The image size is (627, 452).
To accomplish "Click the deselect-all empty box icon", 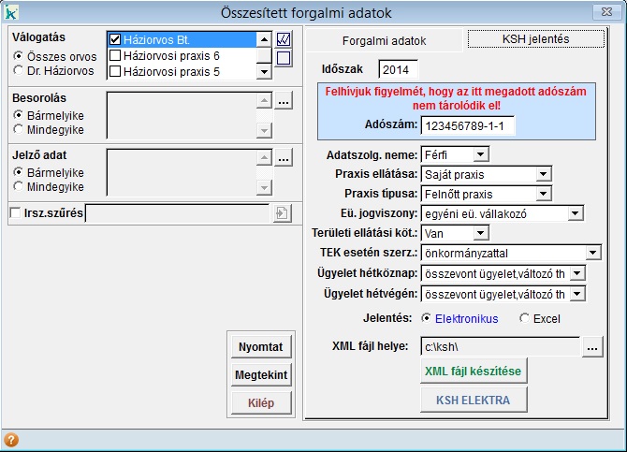I will pyautogui.click(x=284, y=59).
